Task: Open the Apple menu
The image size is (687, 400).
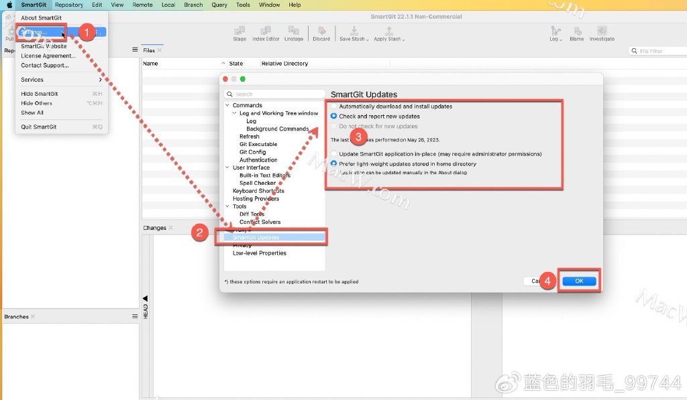Action: coord(9,5)
